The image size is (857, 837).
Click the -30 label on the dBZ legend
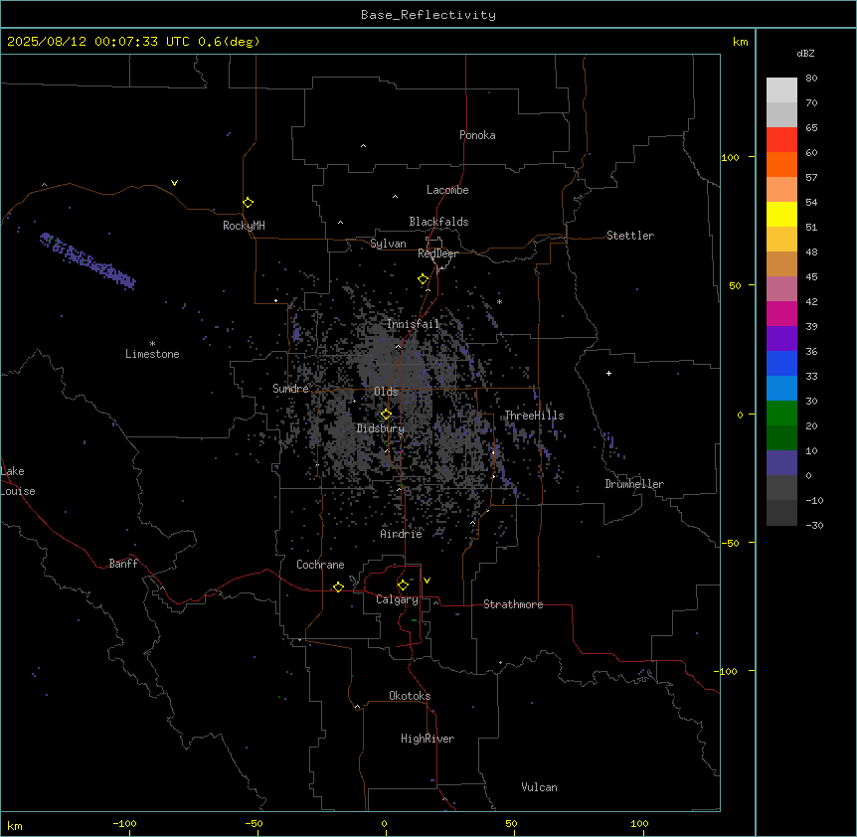[x=814, y=526]
